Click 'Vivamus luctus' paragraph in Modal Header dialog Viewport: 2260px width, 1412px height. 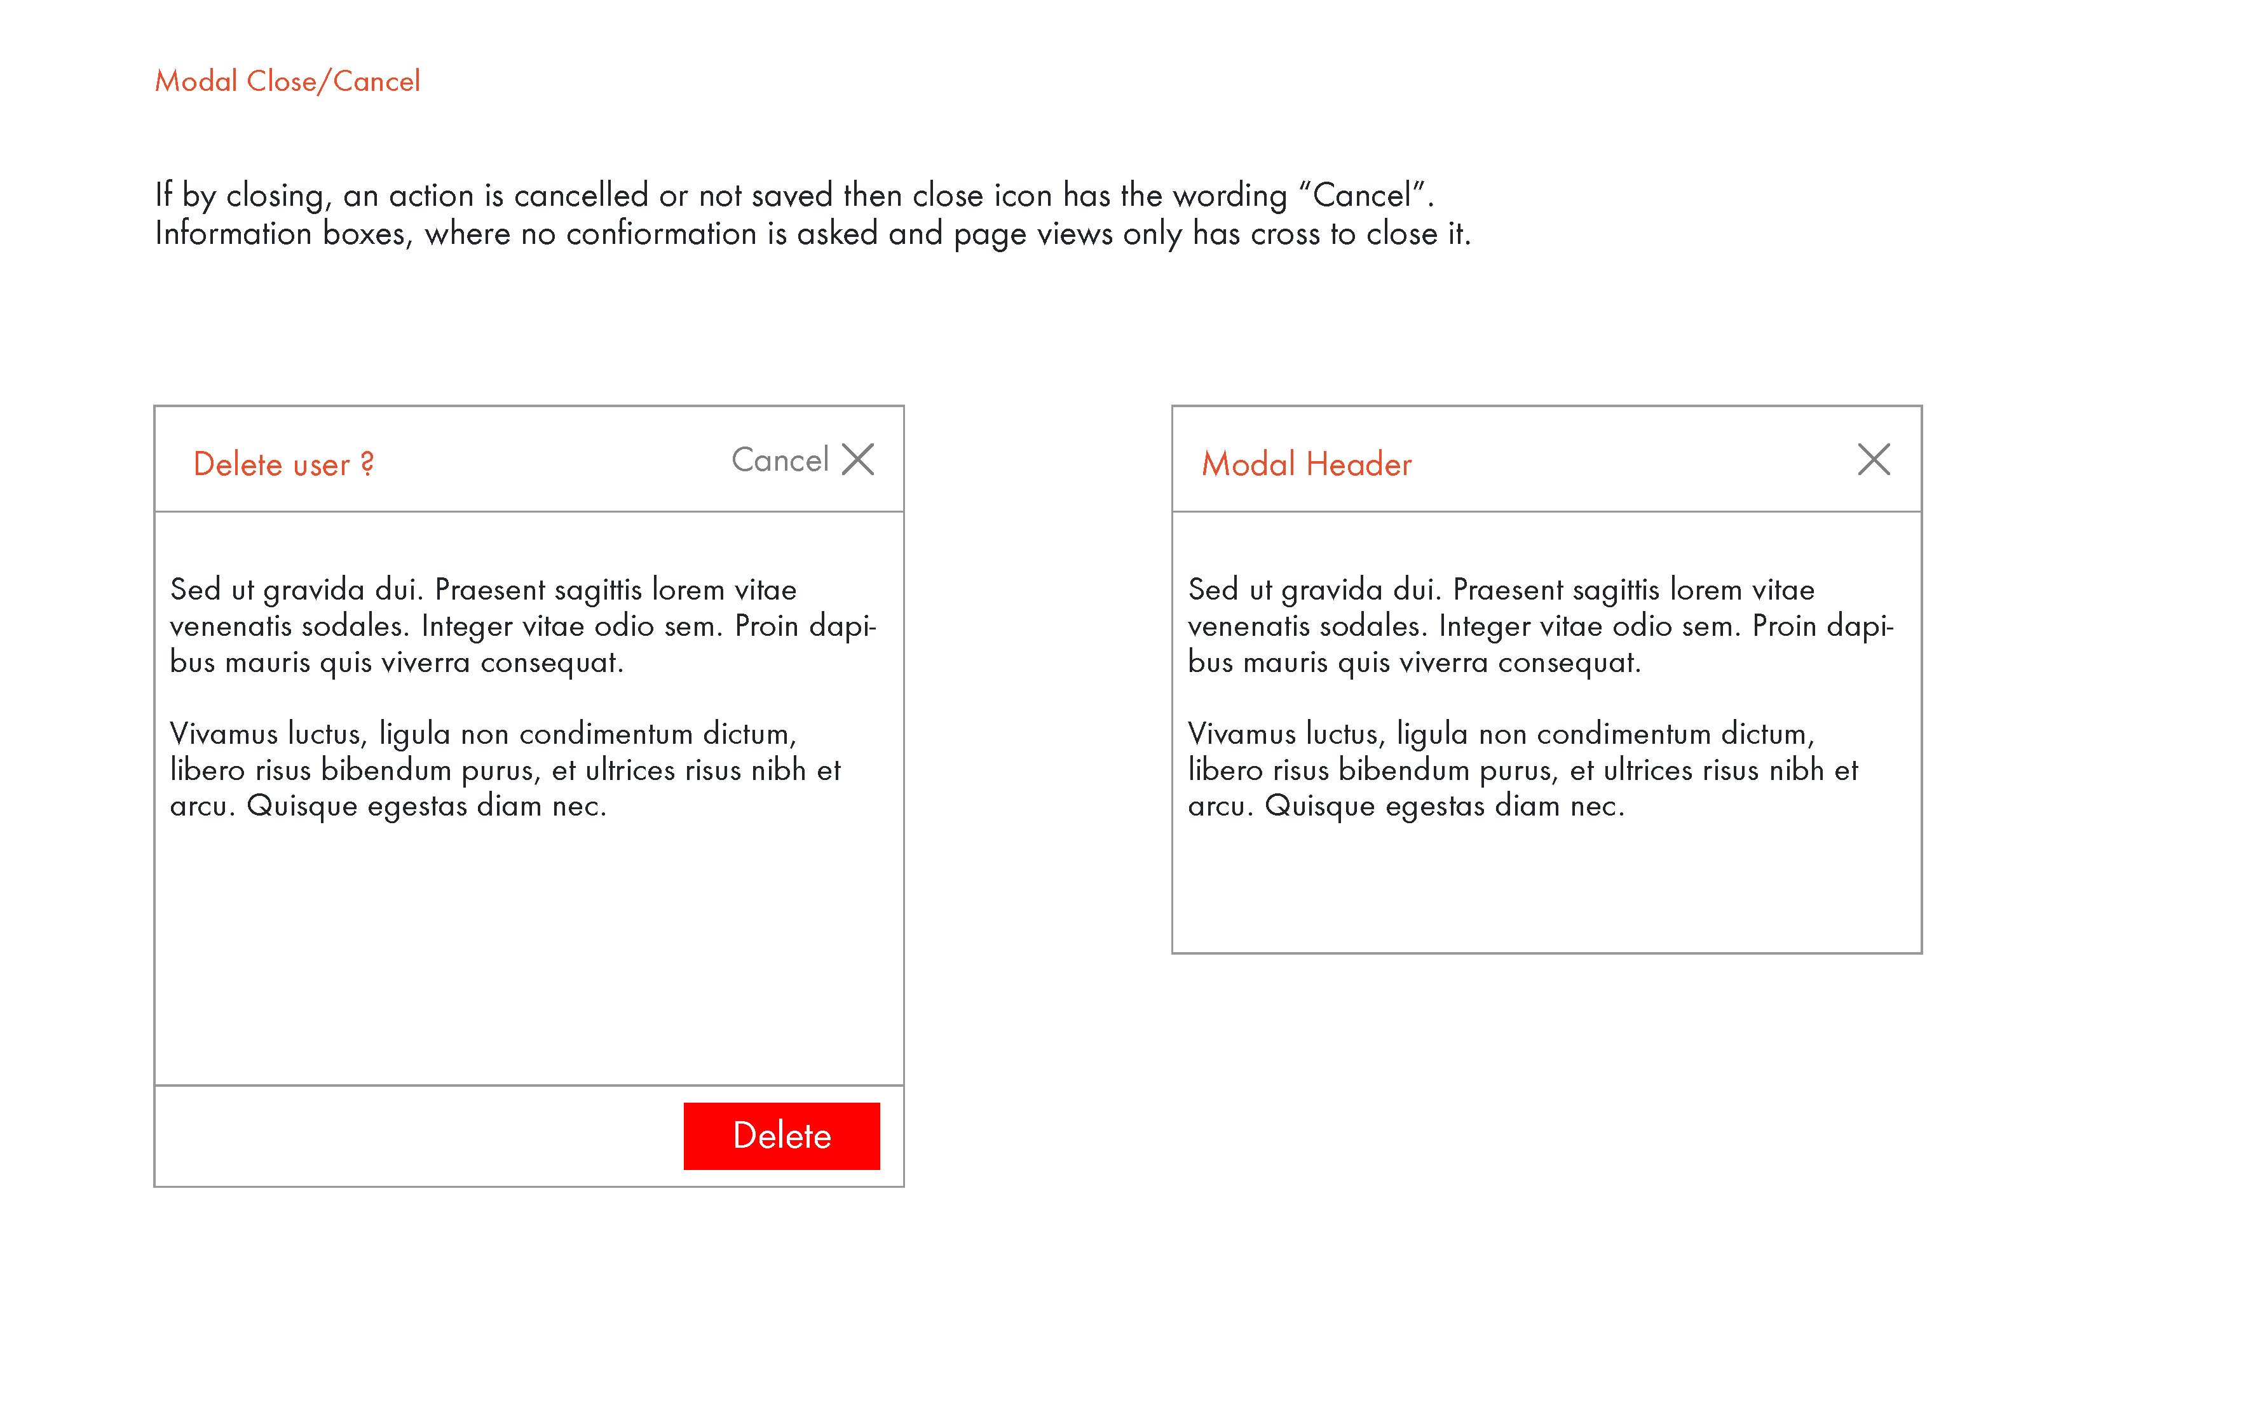[1523, 769]
